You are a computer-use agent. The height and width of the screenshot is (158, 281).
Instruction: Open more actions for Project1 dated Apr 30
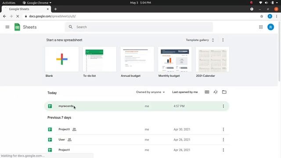[223, 129]
